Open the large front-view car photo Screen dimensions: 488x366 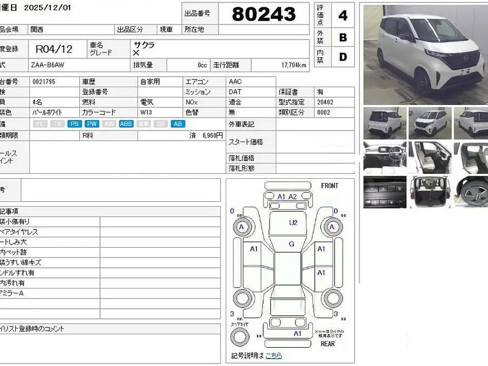pos(425,54)
